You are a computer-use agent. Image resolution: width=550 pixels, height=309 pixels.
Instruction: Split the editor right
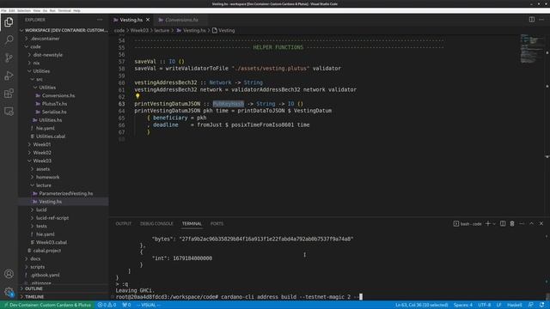pyautogui.click(x=532, y=20)
